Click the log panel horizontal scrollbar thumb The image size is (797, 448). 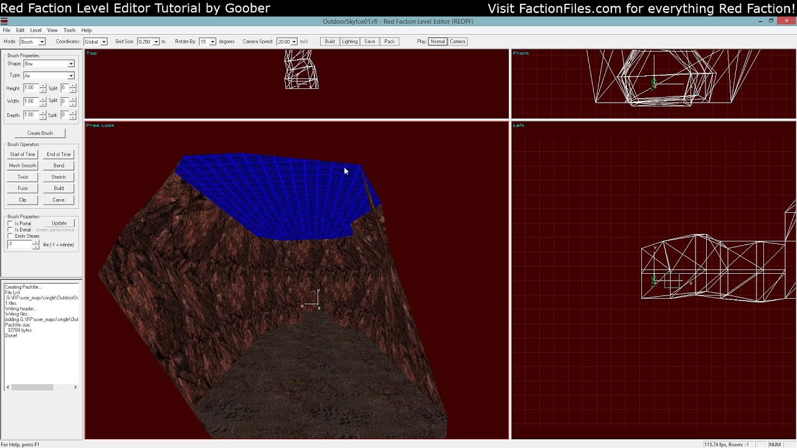pyautogui.click(x=32, y=387)
